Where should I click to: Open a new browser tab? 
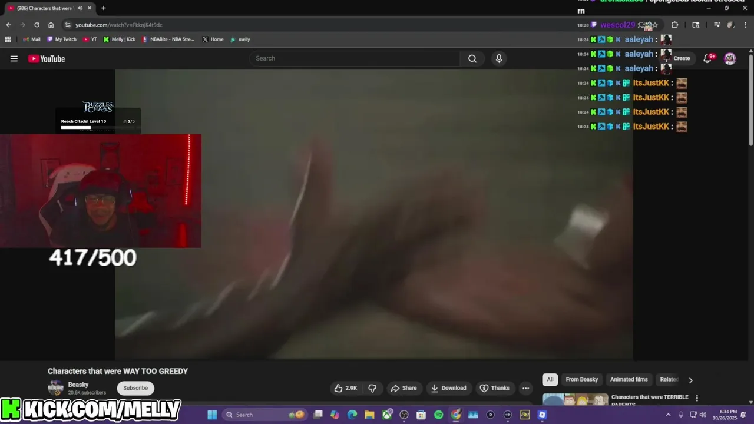tap(104, 8)
